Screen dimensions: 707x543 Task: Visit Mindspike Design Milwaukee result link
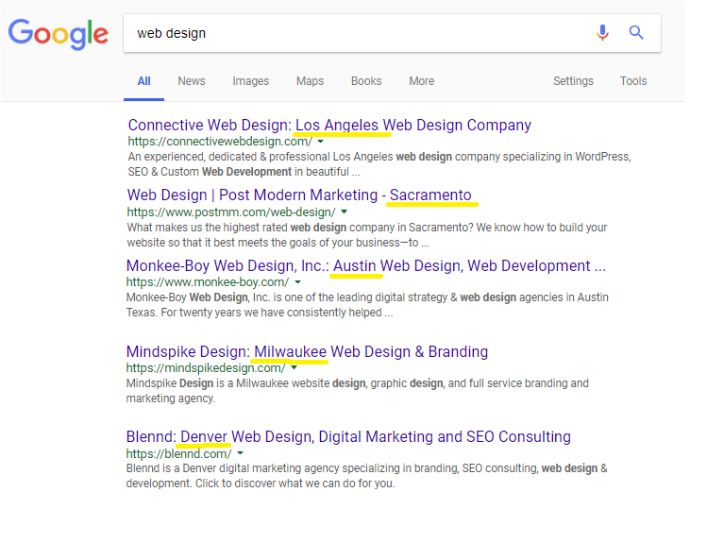coord(307,352)
